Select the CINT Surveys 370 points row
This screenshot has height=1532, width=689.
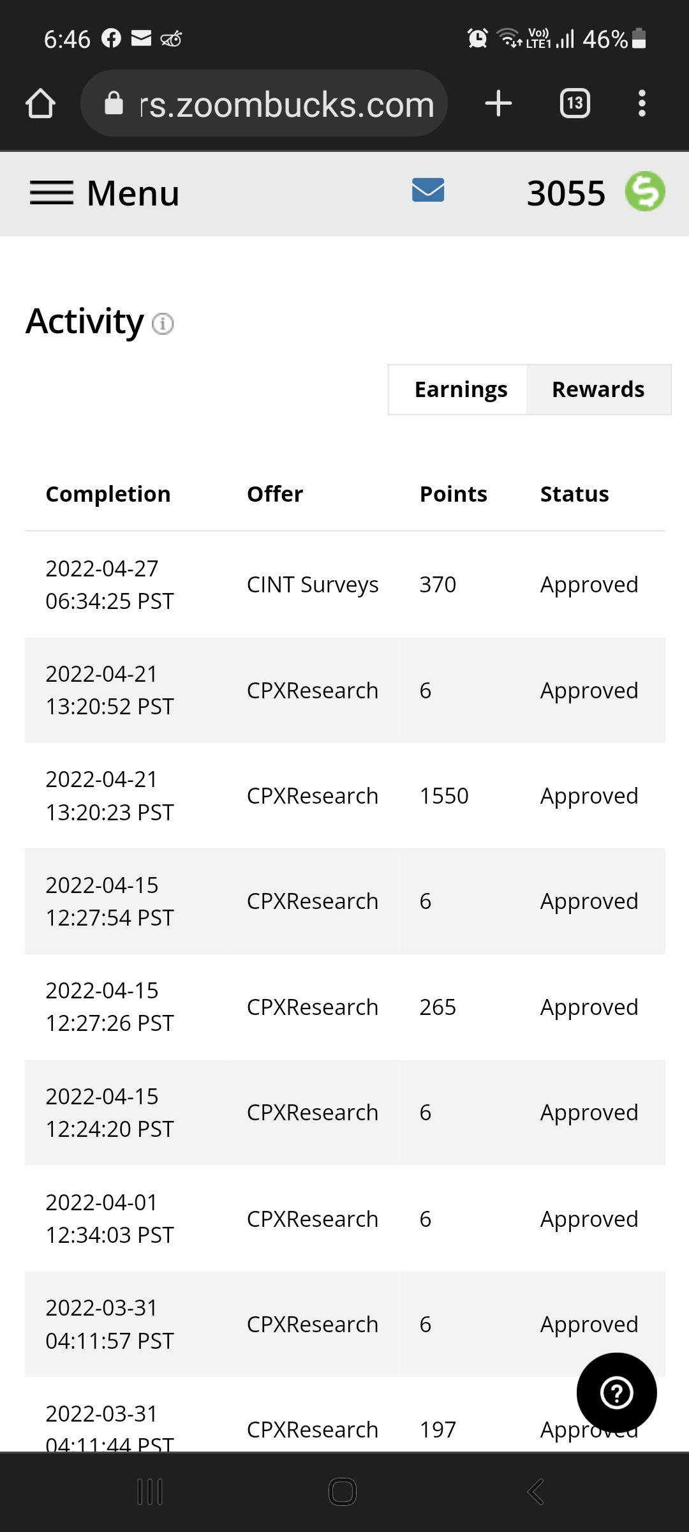coord(345,585)
